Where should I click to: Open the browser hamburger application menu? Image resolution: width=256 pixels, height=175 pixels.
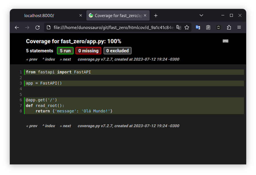tap(239, 27)
